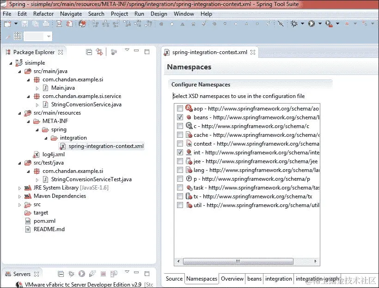Click the debug server icon in Servers panel
The image size is (379, 288).
pyautogui.click(x=71, y=274)
